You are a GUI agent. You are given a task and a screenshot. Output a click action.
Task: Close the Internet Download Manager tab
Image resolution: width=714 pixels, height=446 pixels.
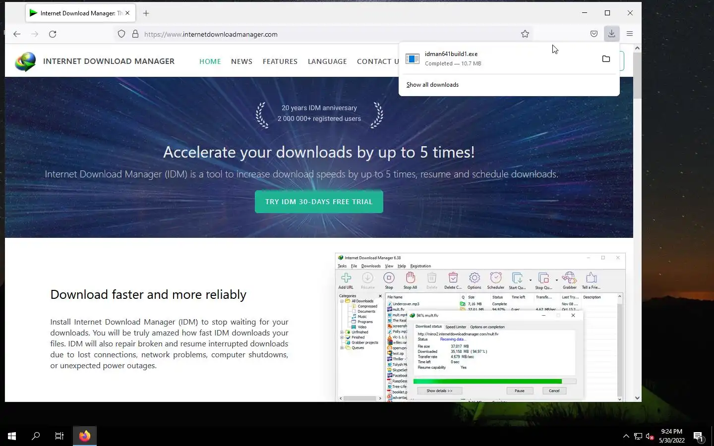coord(127,13)
